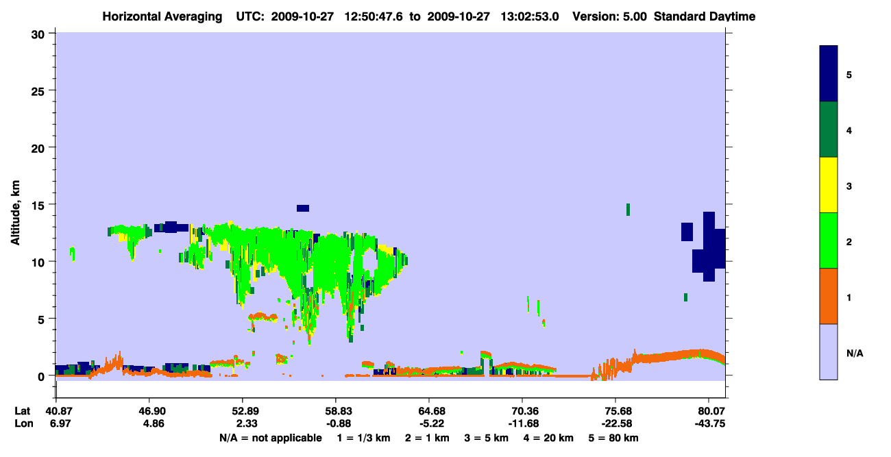Click the latitude value 75.68
Screen dimensions: 891x457
click(x=616, y=411)
